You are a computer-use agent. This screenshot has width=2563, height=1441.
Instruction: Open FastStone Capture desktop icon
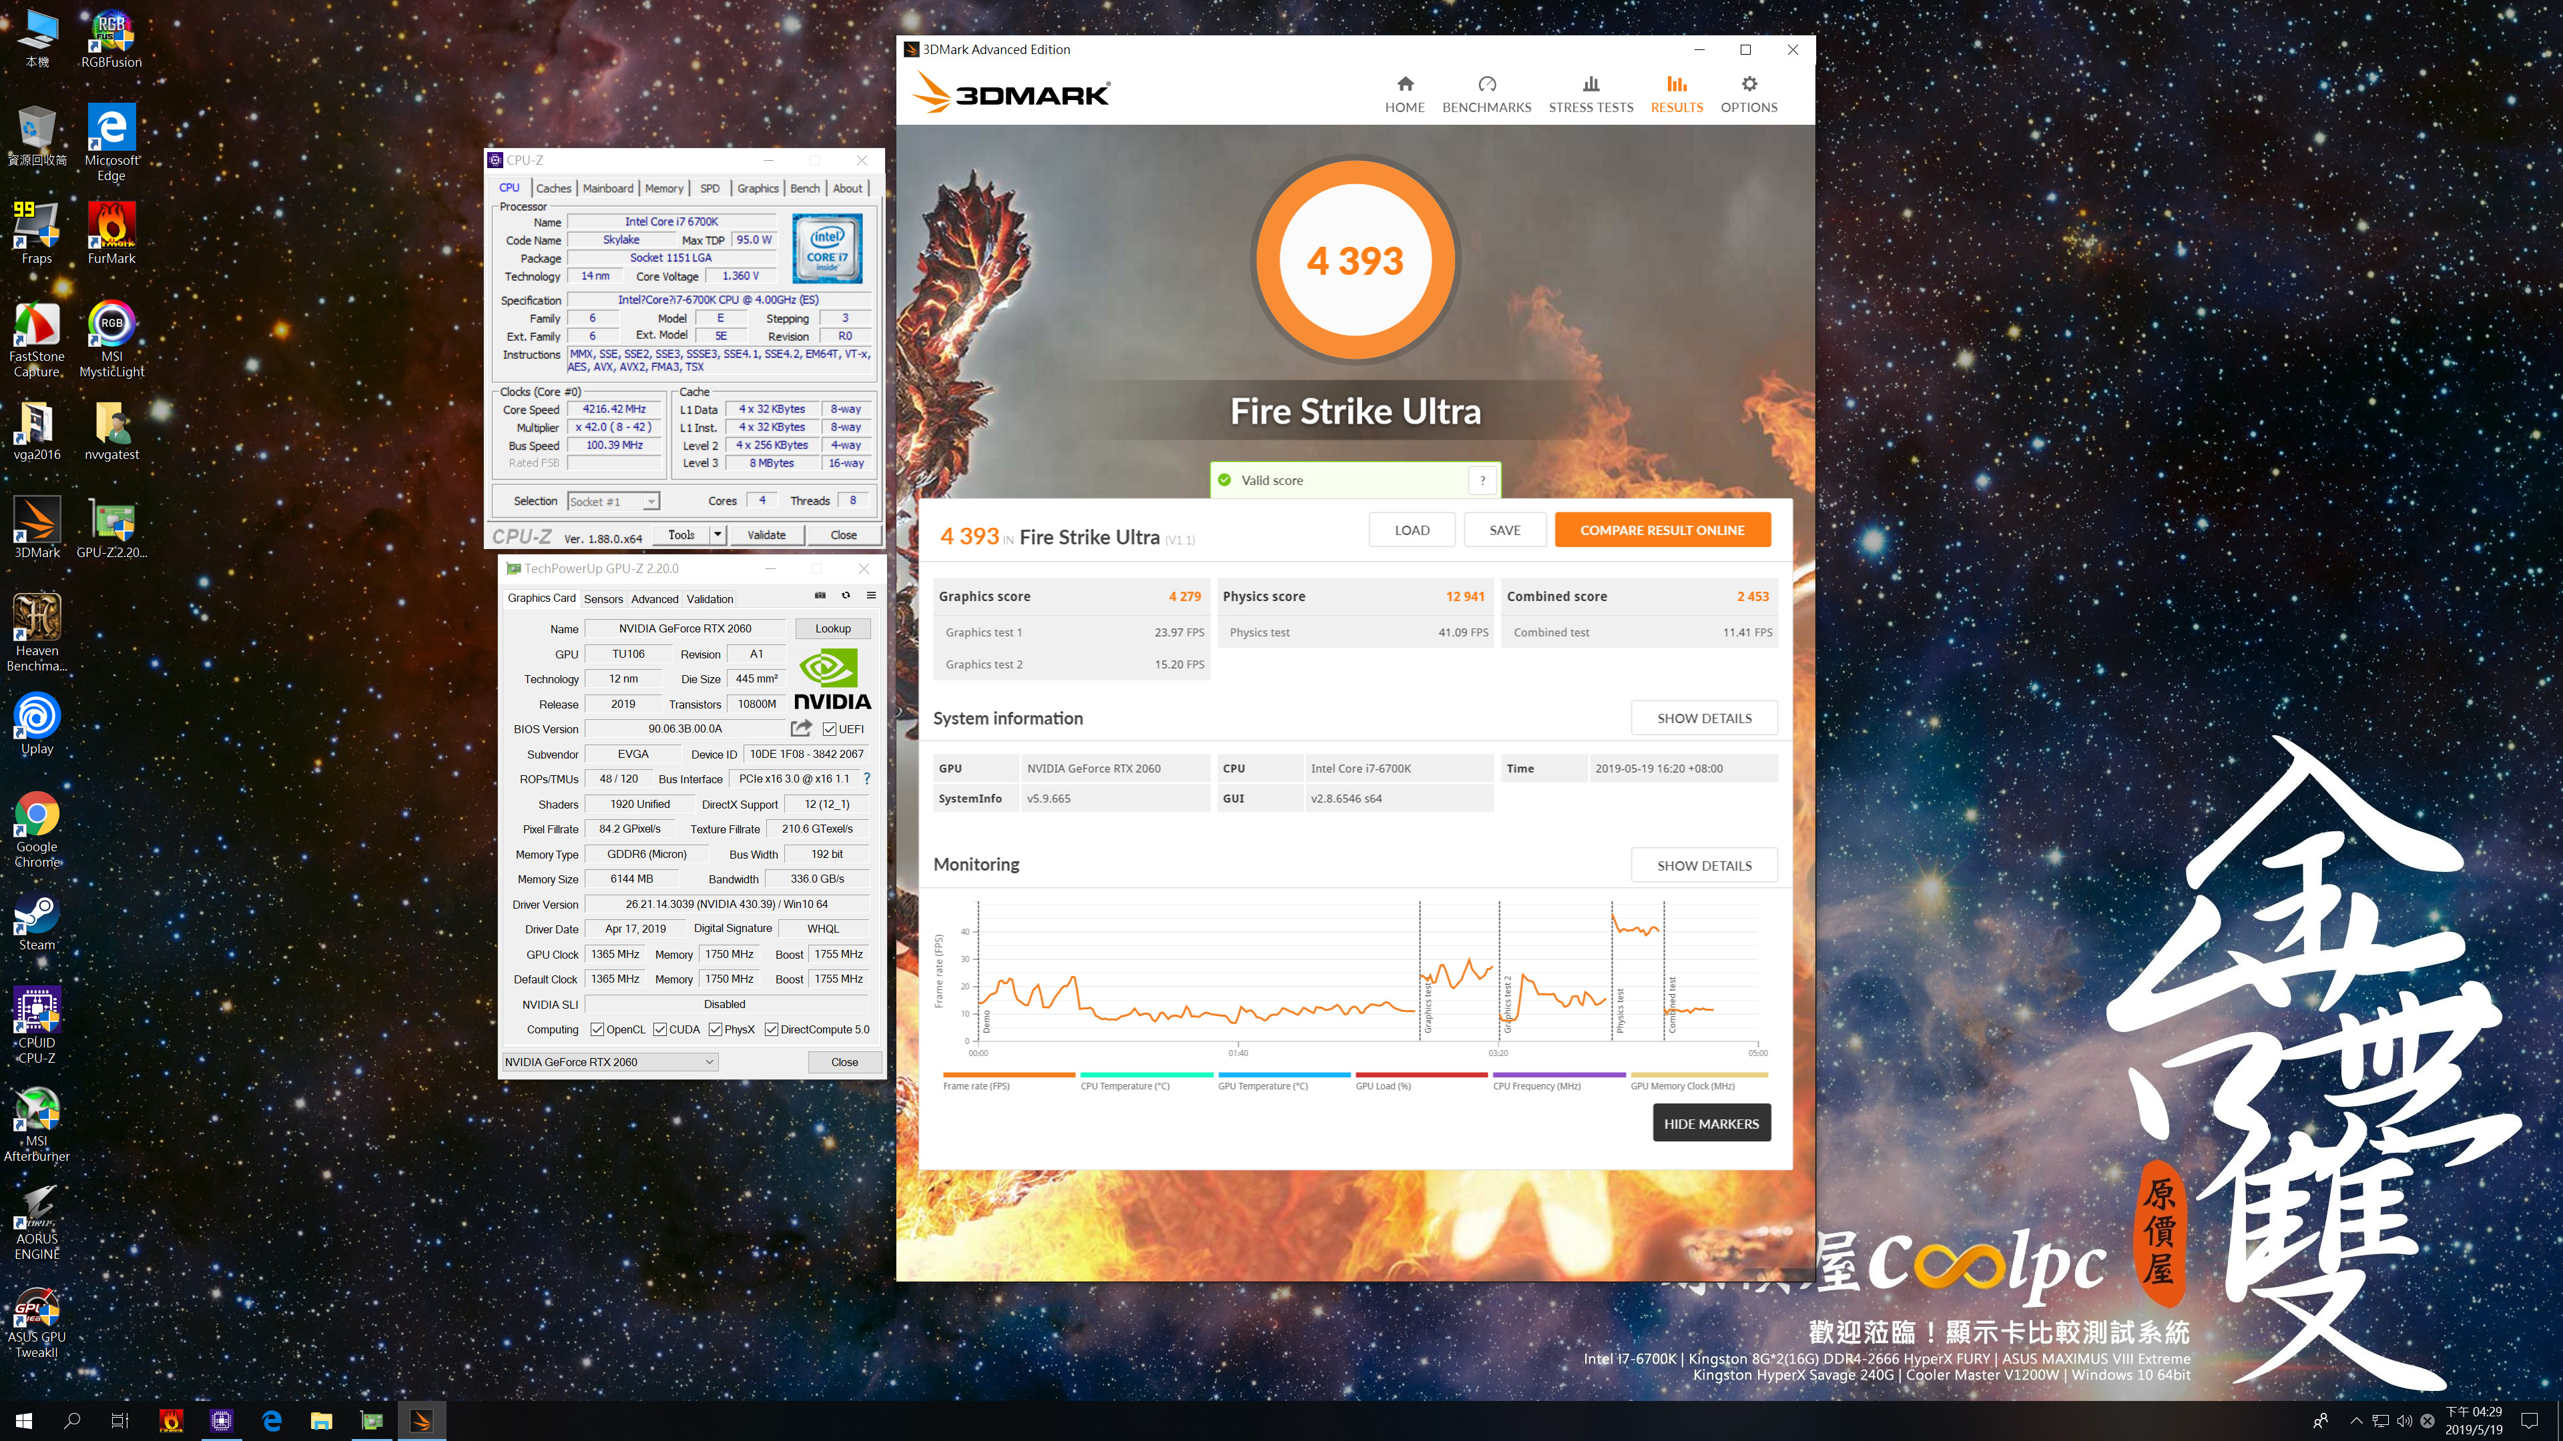(37, 339)
